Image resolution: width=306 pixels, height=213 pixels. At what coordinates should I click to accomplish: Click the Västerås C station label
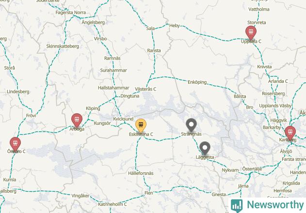pos(145,89)
